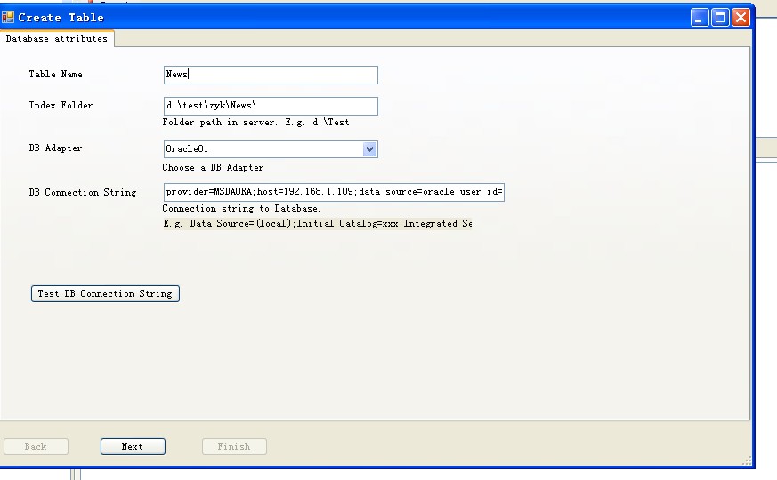777x480 pixels.
Task: Click the 'Index Folder' label
Action: tap(61, 105)
